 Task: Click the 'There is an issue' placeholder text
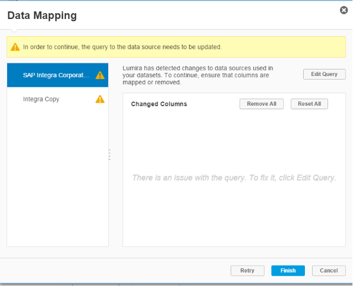tap(234, 178)
